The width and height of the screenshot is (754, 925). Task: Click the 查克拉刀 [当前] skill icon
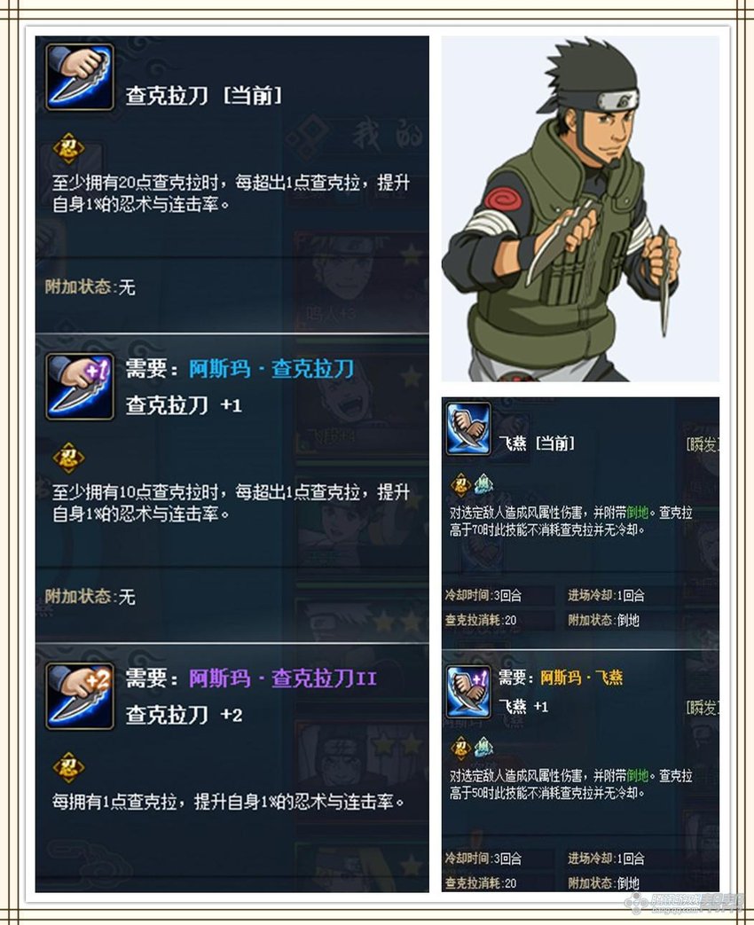(x=80, y=76)
